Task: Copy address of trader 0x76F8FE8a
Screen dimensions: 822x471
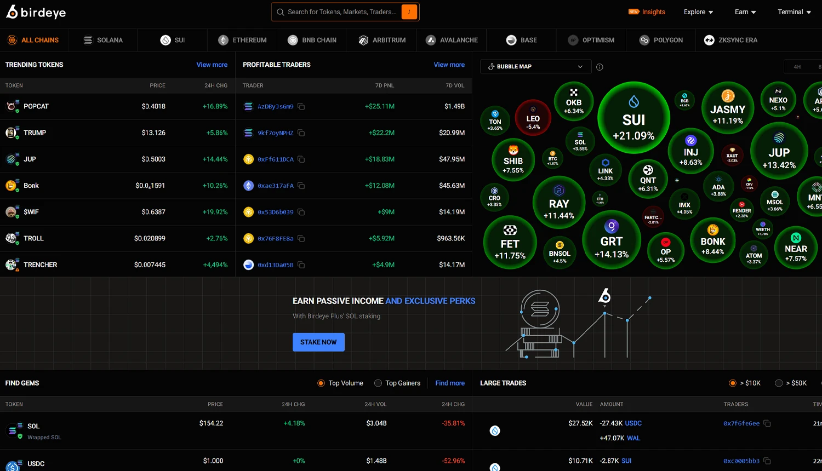Action: coord(301,238)
